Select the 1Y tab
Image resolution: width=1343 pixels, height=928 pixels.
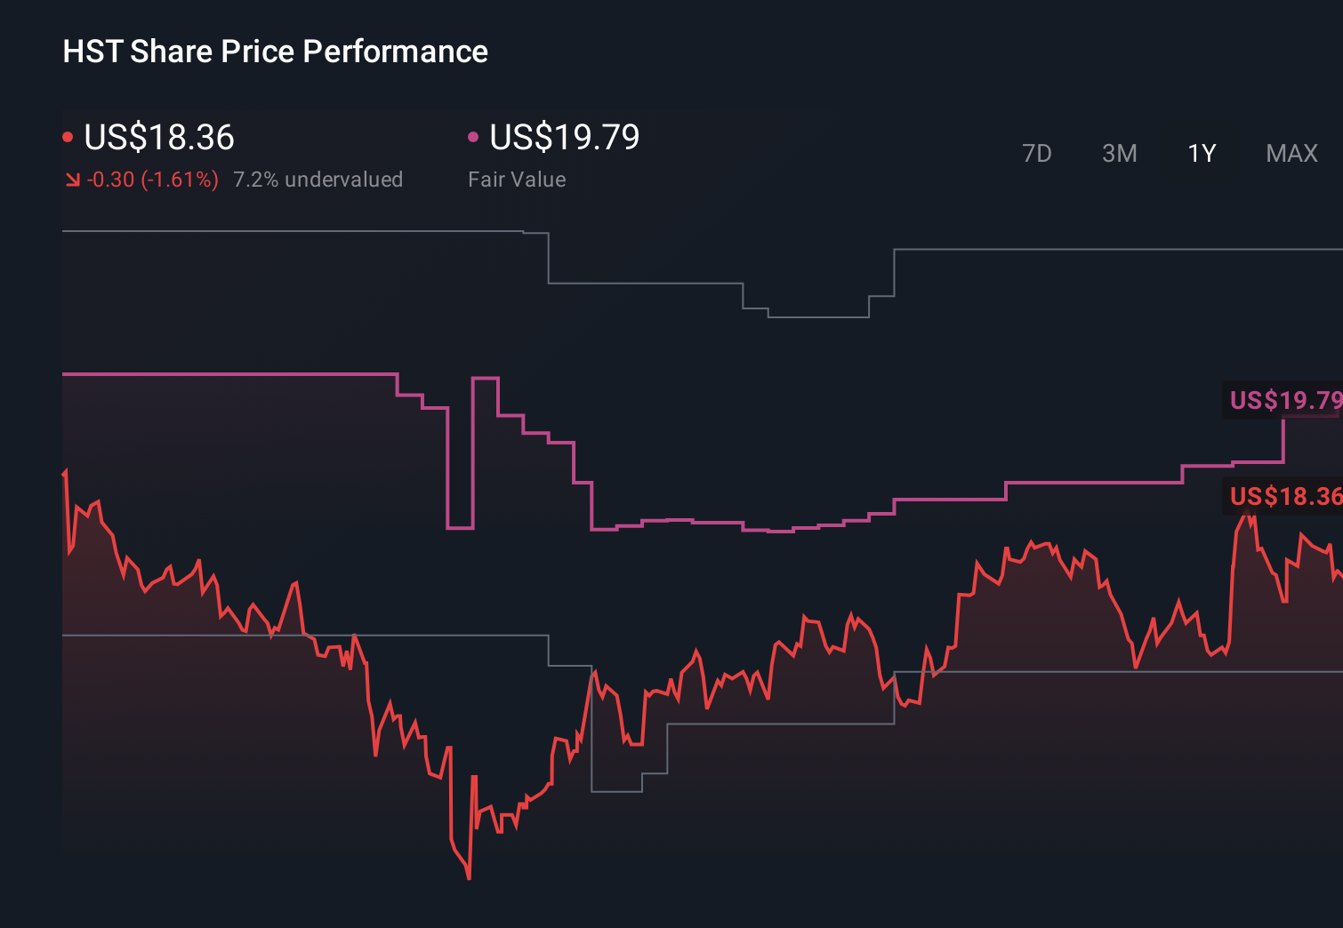tap(1201, 153)
